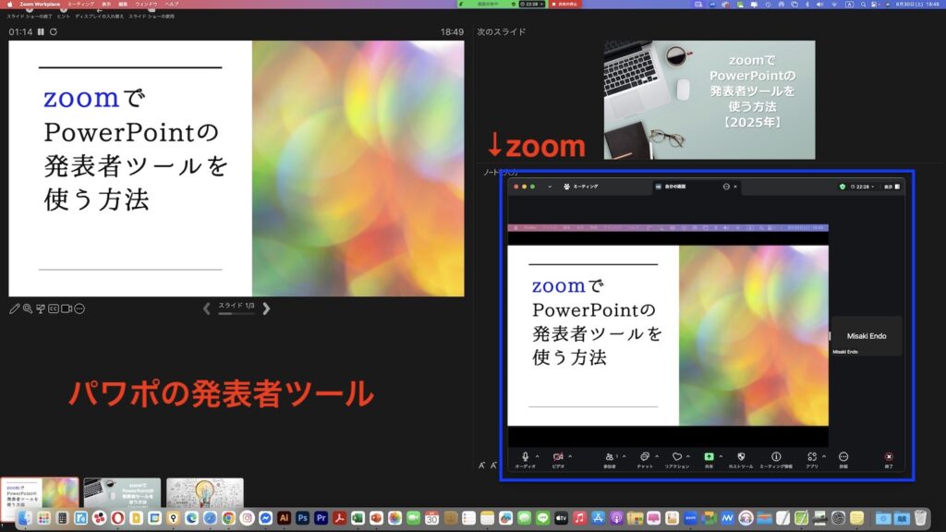Open more options ellipsis under current slide
This screenshot has width=946, height=532.
tap(79, 308)
